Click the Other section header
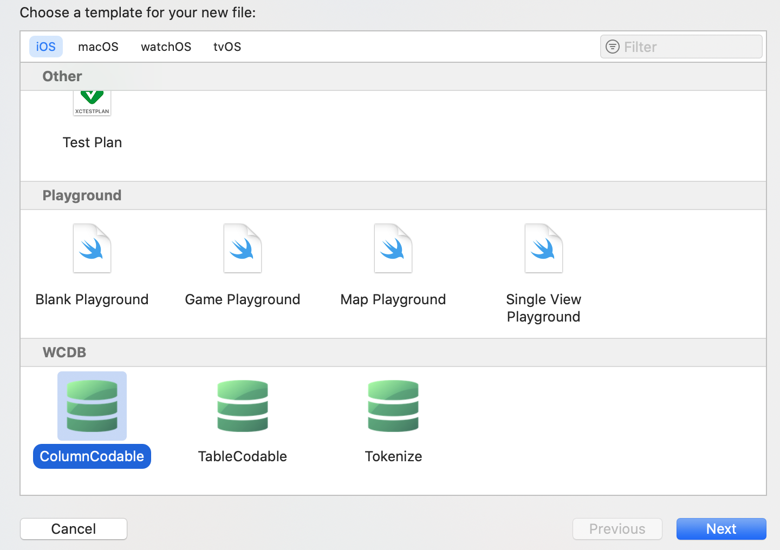Image resolution: width=780 pixels, height=550 pixels. [393, 76]
